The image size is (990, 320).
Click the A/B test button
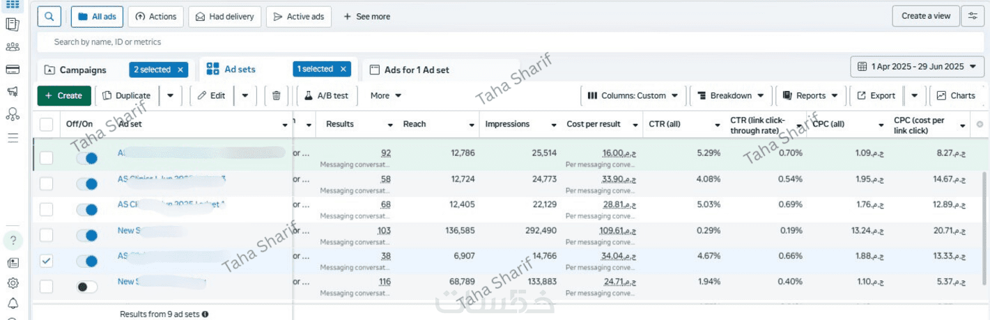coord(327,95)
